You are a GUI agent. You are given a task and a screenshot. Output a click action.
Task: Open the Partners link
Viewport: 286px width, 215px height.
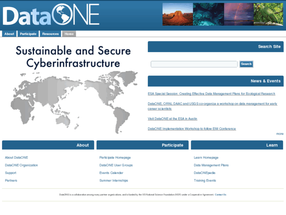pyautogui.click(x=11, y=181)
